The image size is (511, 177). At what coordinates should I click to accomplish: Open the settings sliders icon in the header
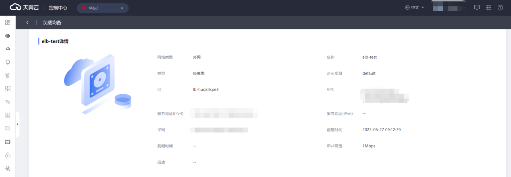click(x=489, y=8)
